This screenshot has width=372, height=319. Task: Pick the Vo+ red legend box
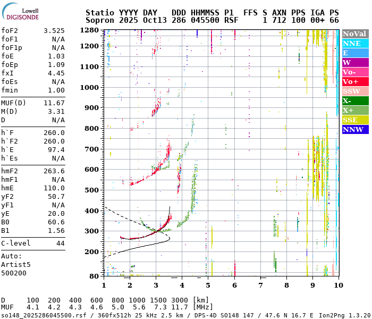click(355, 81)
